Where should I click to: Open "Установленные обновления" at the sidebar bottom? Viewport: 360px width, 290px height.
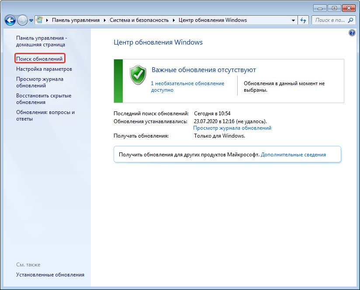50,275
